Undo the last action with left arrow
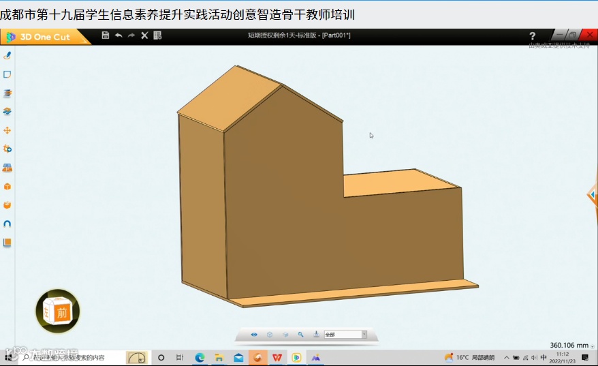 [119, 35]
